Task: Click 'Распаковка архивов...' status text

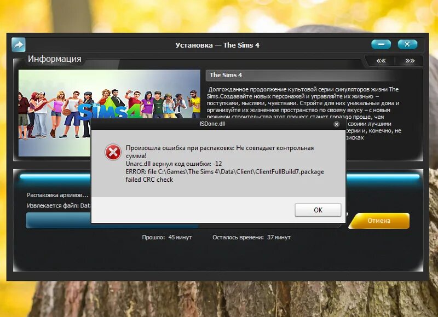Action: pos(57,195)
